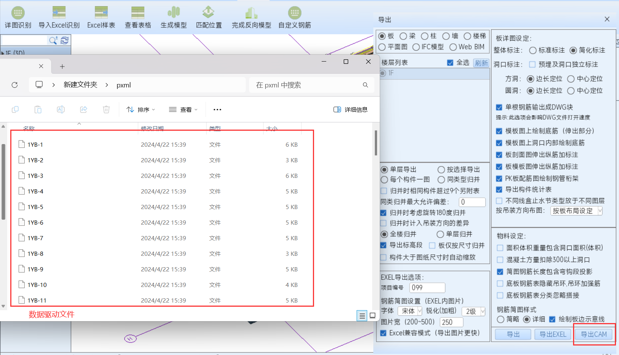Screen dimensions: 619x355
Task: Click the 导出EXEL button
Action: tap(553, 334)
